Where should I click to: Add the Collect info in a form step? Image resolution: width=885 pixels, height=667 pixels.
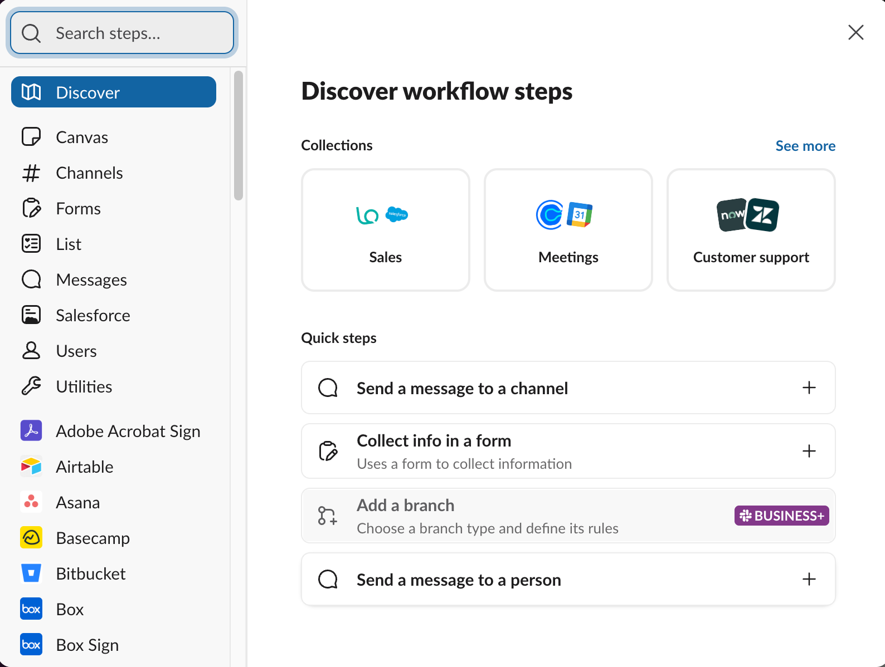point(568,451)
